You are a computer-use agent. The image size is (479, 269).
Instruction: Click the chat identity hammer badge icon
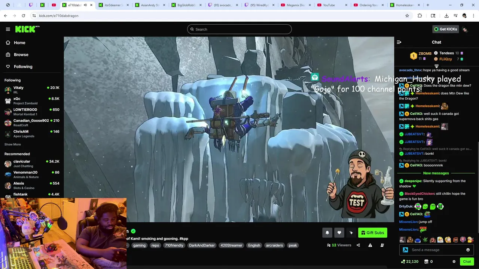pos(405,250)
